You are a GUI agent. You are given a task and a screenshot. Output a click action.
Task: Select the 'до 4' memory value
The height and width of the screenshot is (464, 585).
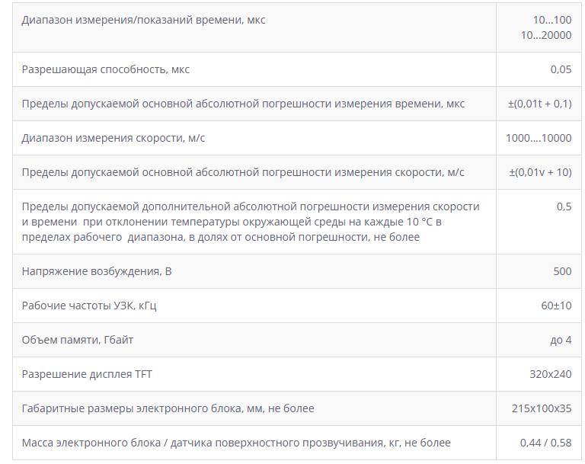point(561,340)
